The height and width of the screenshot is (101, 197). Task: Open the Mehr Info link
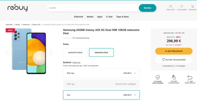(77, 63)
